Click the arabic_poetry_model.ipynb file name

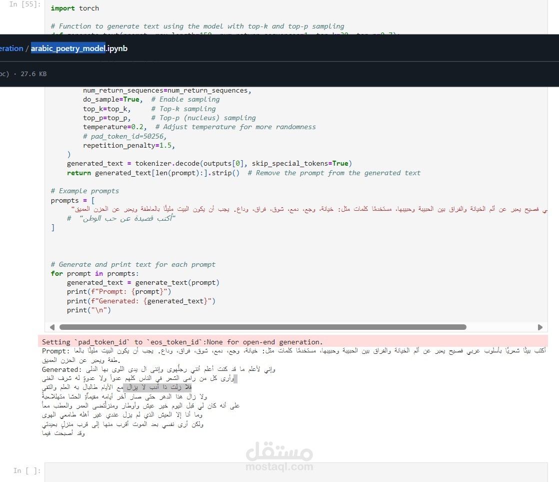[79, 48]
